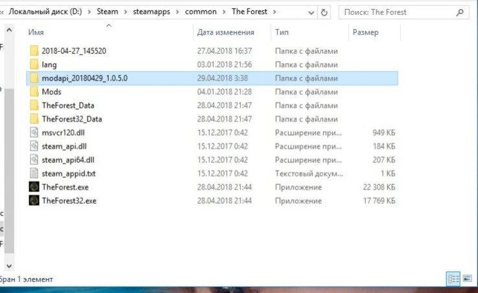Viewport: 478px width, 293px height.
Task: Select the steam_api.dll file name
Action: point(64,146)
